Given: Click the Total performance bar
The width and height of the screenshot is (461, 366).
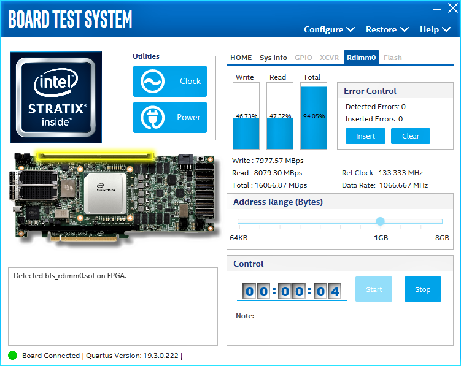Looking at the screenshot, I should [x=314, y=116].
